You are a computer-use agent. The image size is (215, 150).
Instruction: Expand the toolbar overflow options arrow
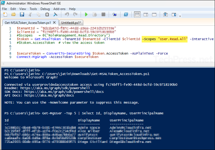click(x=180, y=16)
